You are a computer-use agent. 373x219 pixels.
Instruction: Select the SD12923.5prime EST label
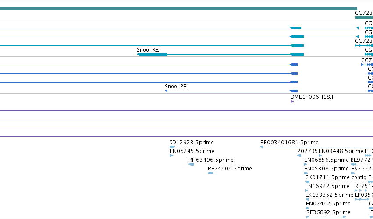point(192,143)
